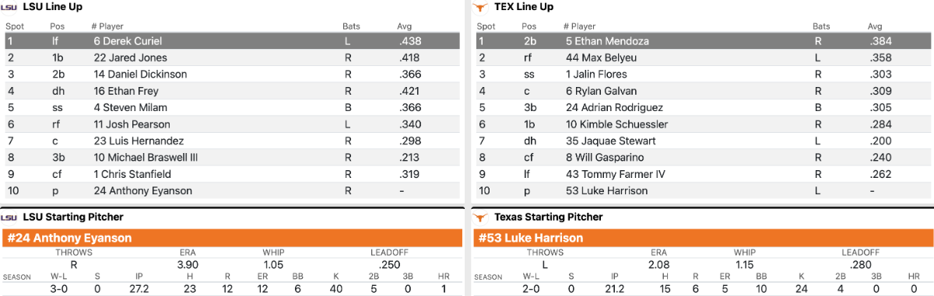
Task: Click Tommy Farmer IV row
Action: coord(704,174)
